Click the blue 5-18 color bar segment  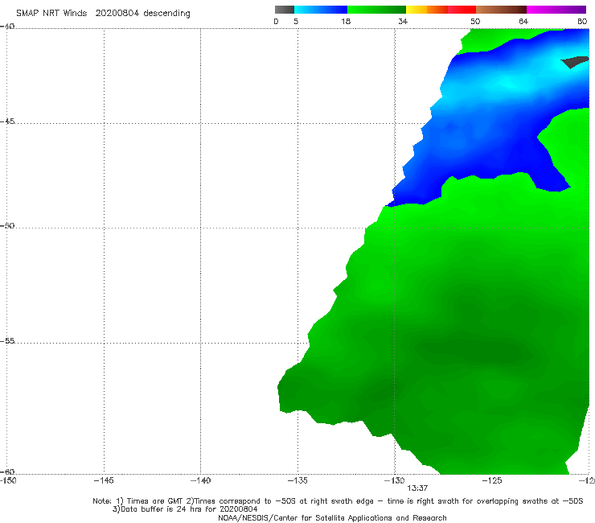tap(321, 10)
